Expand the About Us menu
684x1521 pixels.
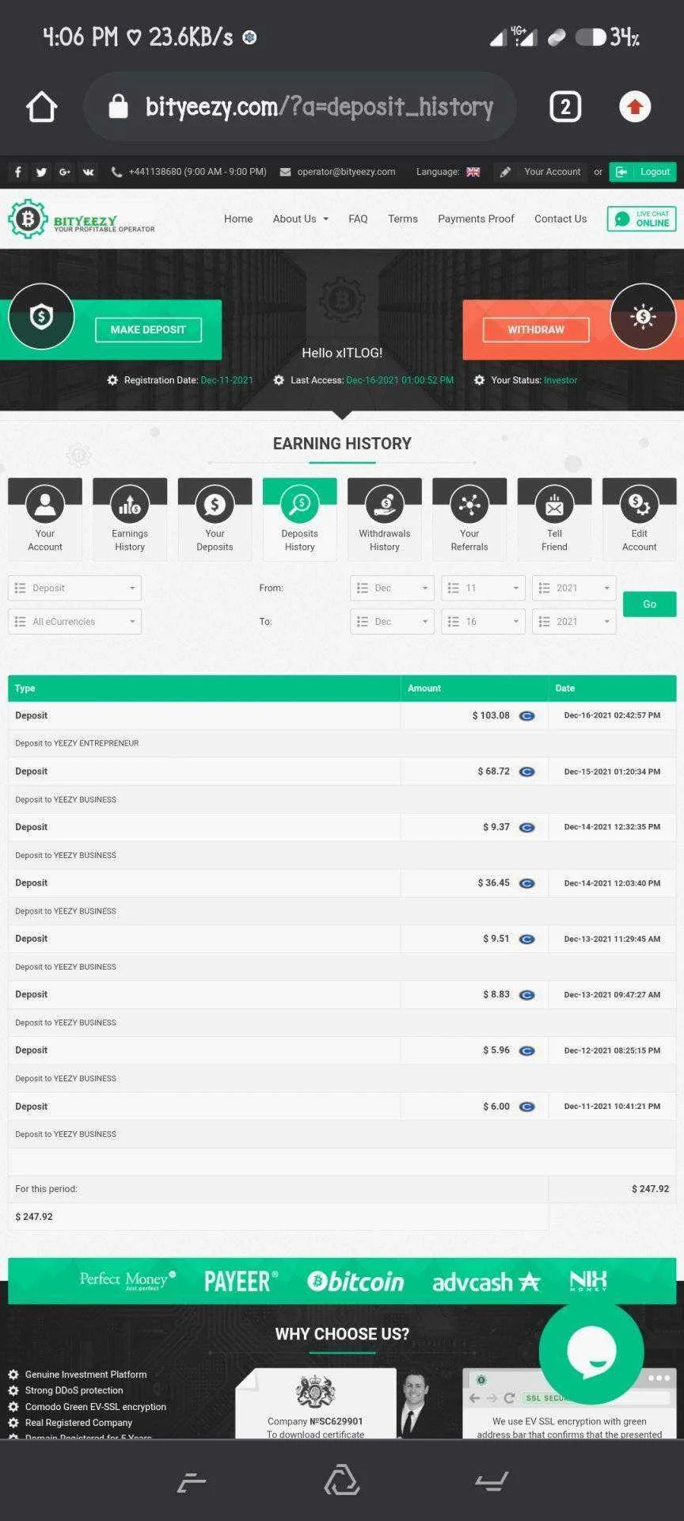click(x=301, y=219)
